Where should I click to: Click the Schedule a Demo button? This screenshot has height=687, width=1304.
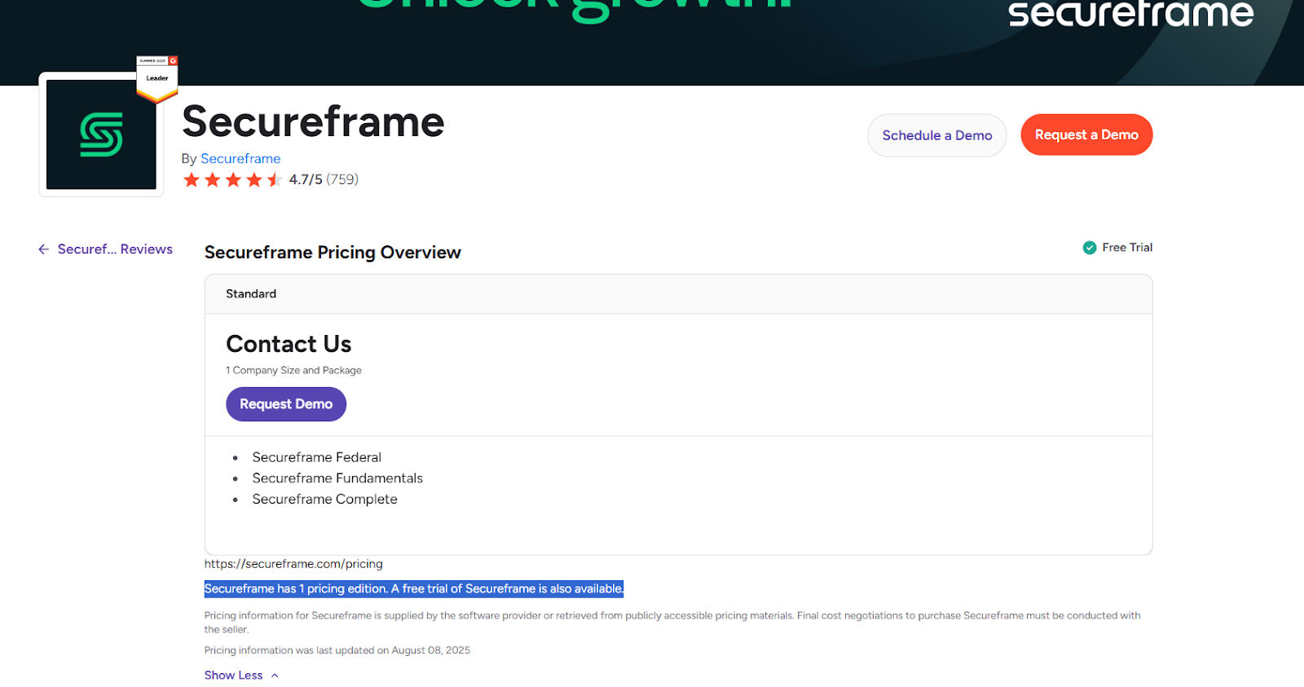click(x=937, y=135)
